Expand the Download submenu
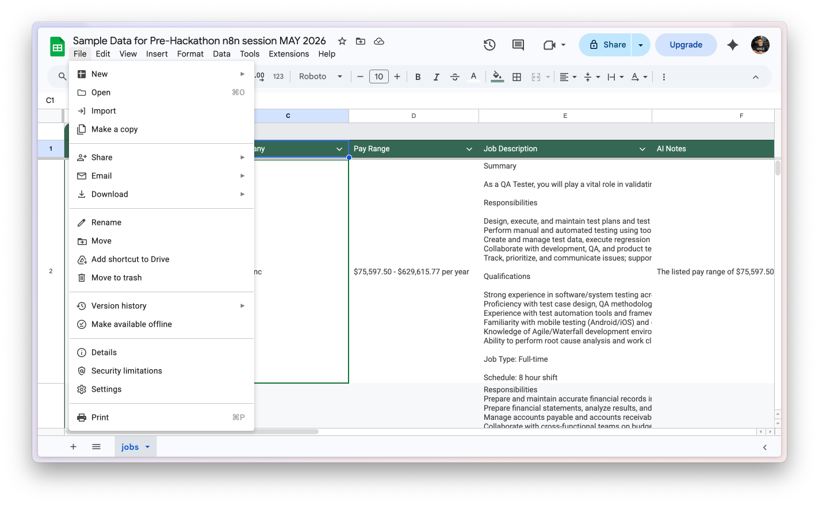 click(x=162, y=194)
